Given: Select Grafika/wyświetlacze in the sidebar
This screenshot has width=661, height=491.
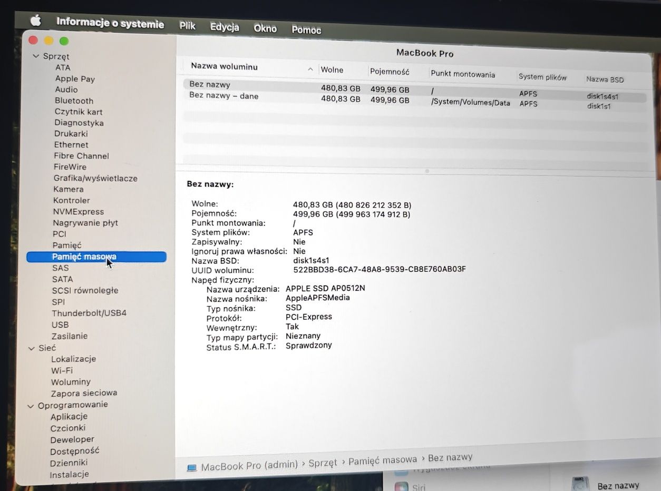Looking at the screenshot, I should pyautogui.click(x=95, y=179).
